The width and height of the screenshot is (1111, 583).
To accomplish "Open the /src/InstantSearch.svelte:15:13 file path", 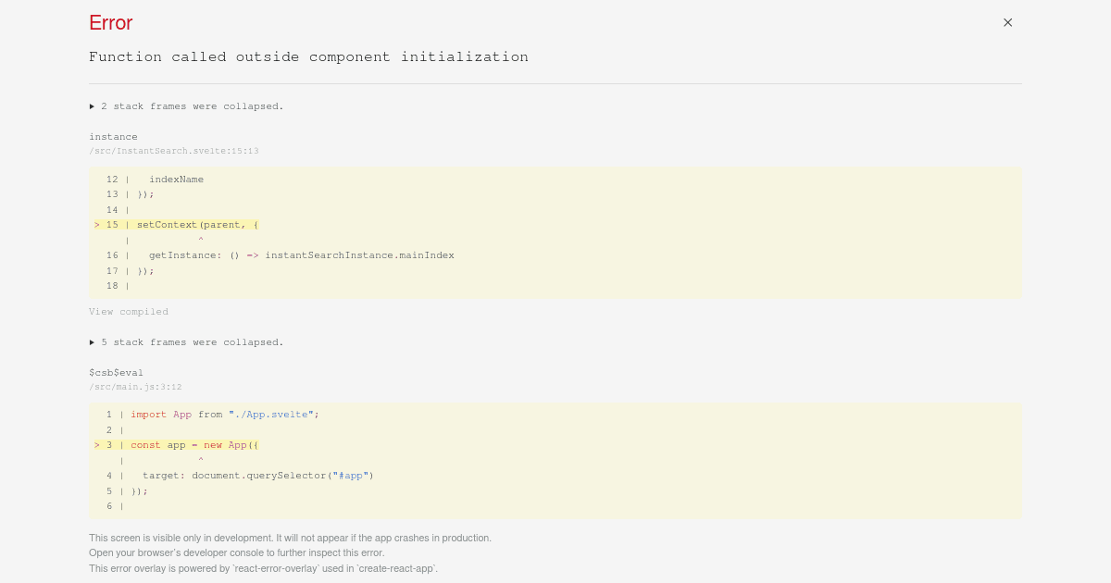I will (x=174, y=151).
